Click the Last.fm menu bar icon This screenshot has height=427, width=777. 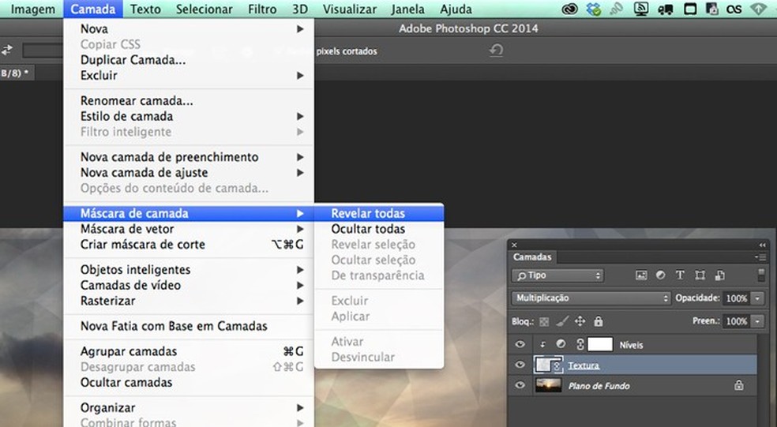[x=734, y=9]
